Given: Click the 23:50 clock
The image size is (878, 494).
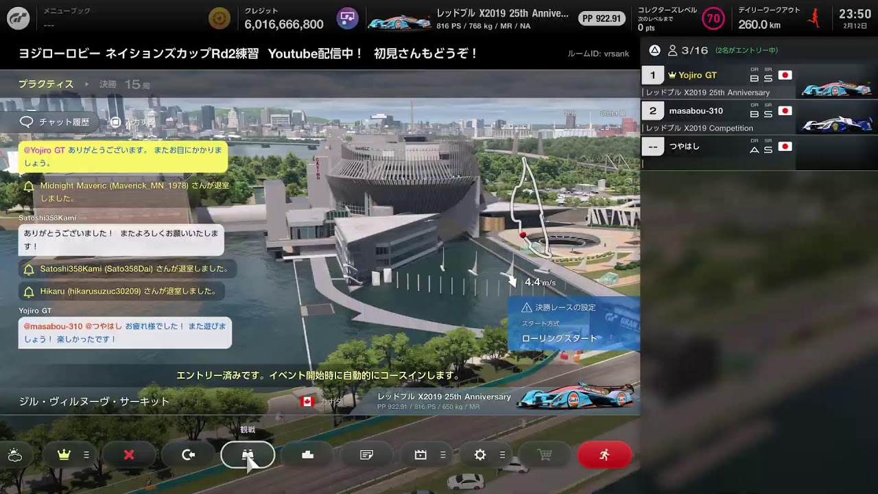Looking at the screenshot, I should pyautogui.click(x=855, y=14).
